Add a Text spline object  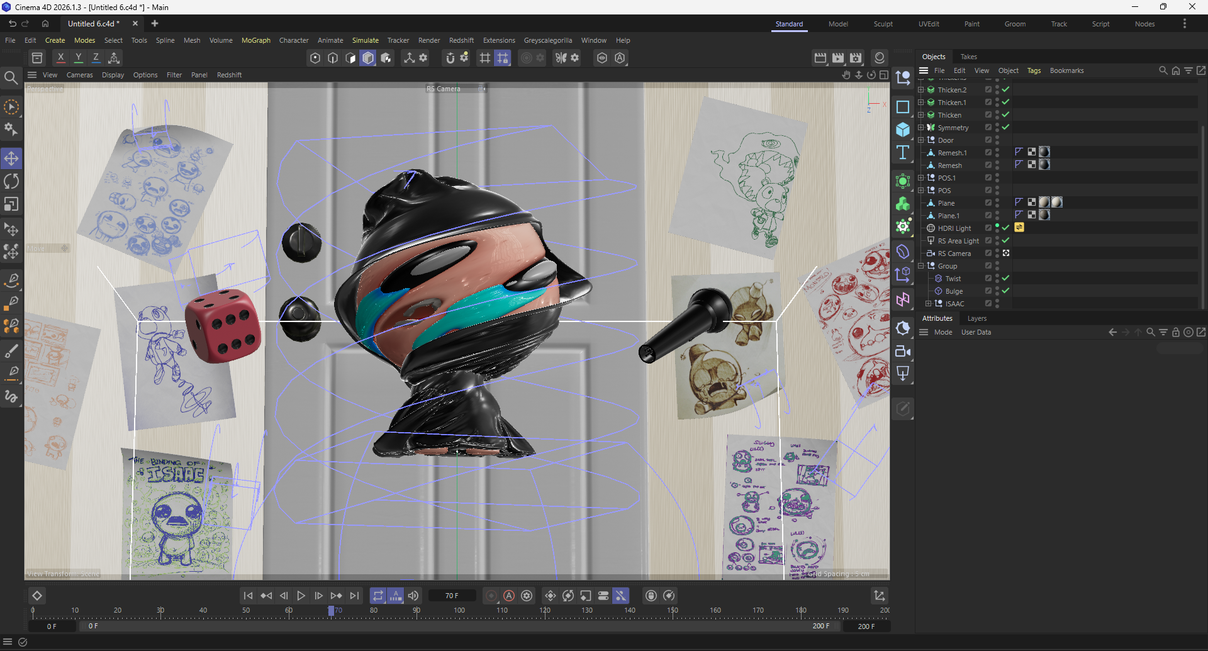[x=903, y=152]
